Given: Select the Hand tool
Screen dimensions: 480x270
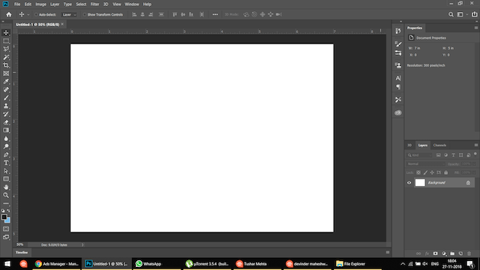Looking at the screenshot, I should [6, 187].
